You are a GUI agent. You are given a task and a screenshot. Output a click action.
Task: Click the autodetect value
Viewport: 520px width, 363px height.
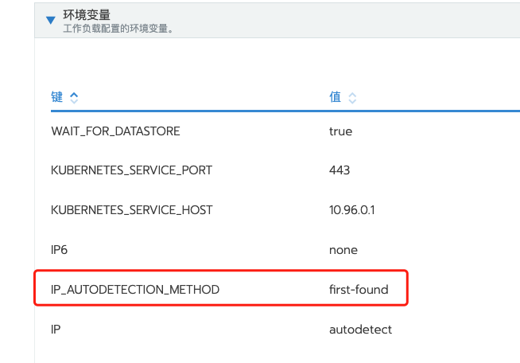pyautogui.click(x=360, y=330)
